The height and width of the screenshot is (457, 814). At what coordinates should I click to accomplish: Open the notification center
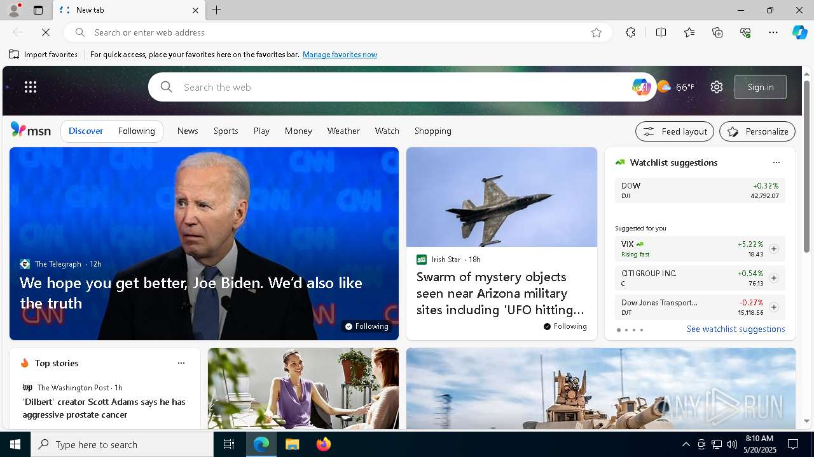click(793, 444)
